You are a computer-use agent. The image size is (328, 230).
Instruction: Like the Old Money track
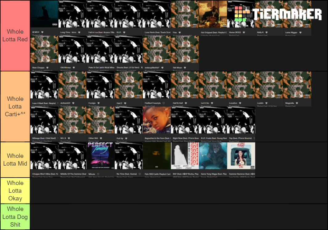[74, 68]
